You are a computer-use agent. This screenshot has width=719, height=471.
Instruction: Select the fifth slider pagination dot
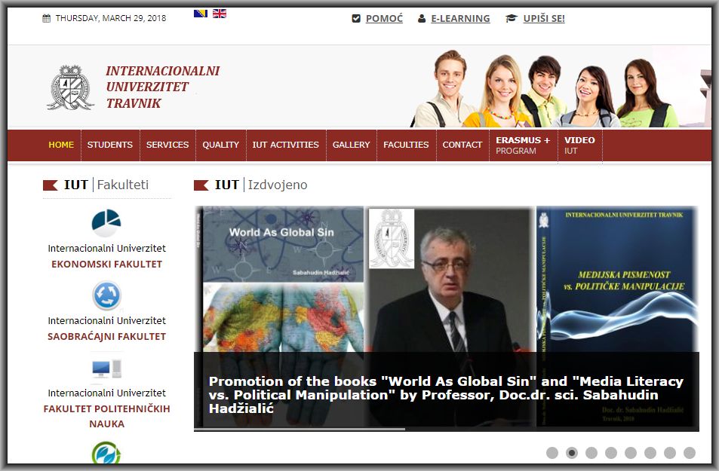click(x=631, y=453)
